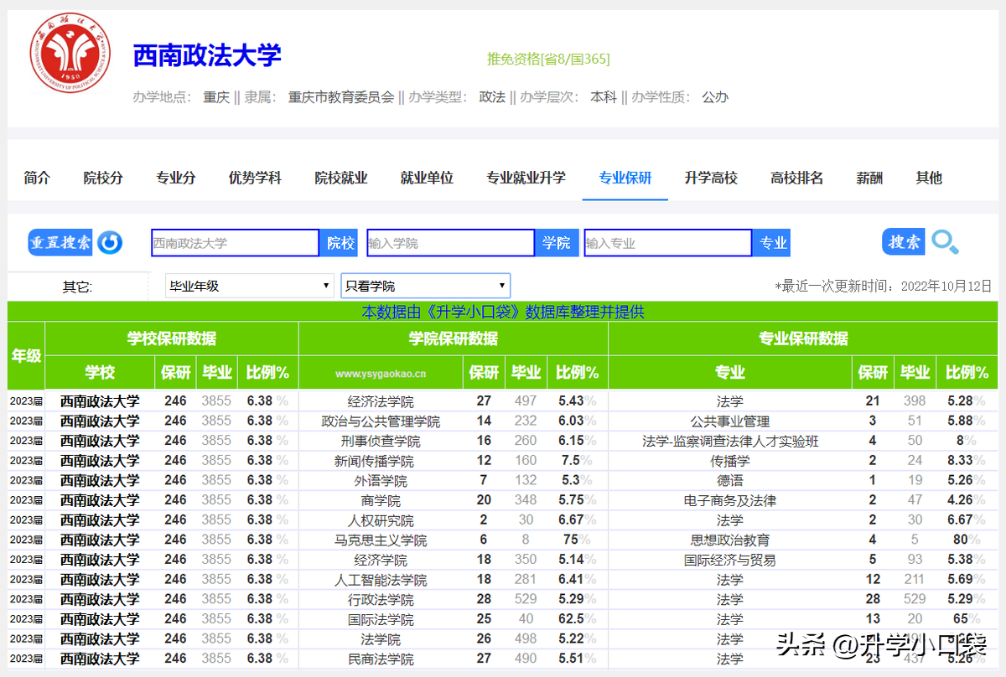
Task: Click the 62.5% ratio for 国际法学院
Action: tap(576, 619)
